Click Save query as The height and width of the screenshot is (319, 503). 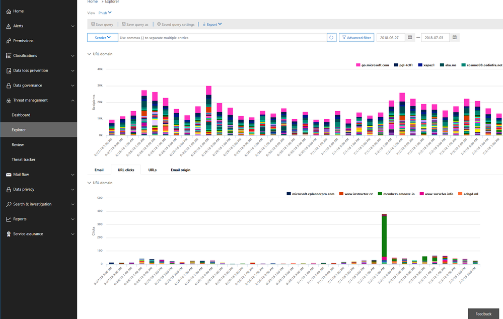point(135,24)
